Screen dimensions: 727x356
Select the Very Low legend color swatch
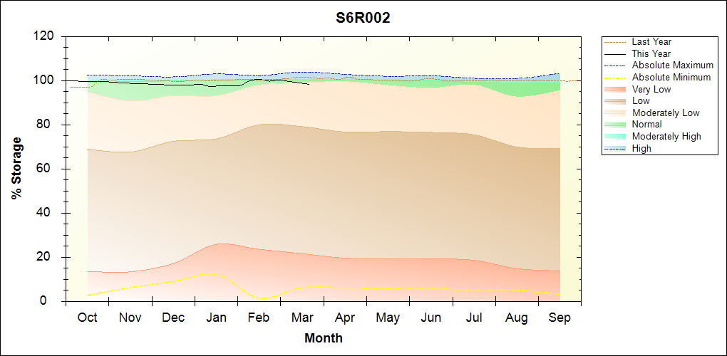[x=615, y=89]
